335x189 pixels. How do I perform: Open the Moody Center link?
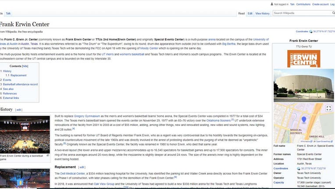(x=149, y=49)
